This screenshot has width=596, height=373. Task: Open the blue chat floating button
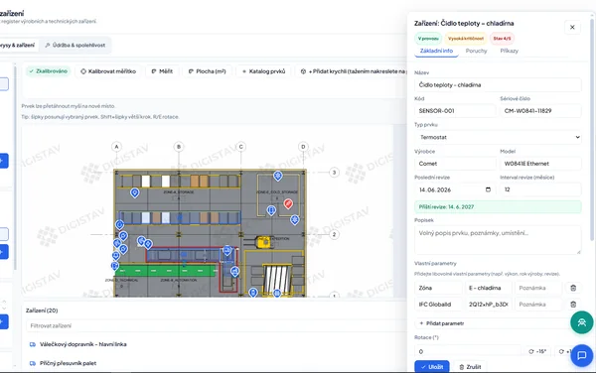click(x=581, y=355)
